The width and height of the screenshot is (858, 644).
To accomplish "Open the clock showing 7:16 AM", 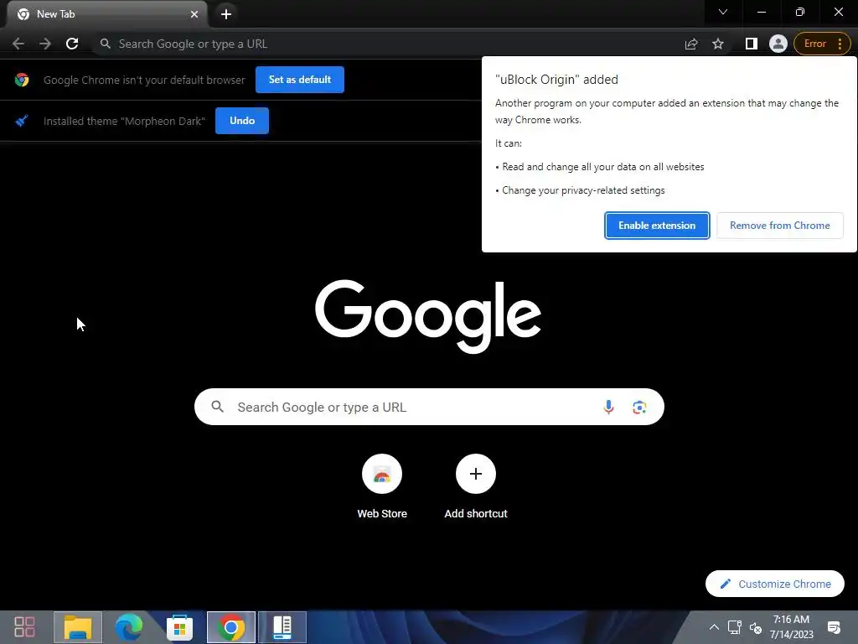I will 791,627.
